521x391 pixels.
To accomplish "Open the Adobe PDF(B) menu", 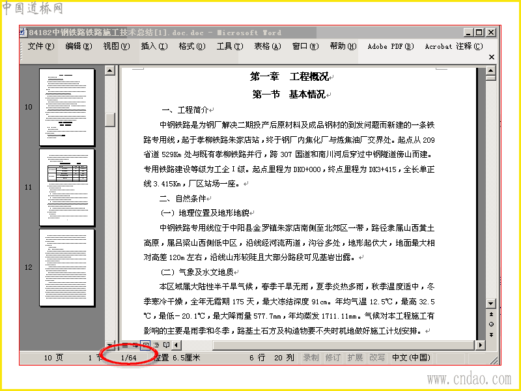I will click(390, 46).
